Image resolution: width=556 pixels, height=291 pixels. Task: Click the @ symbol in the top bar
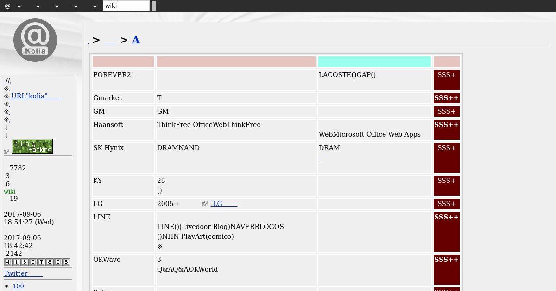[x=7, y=6]
